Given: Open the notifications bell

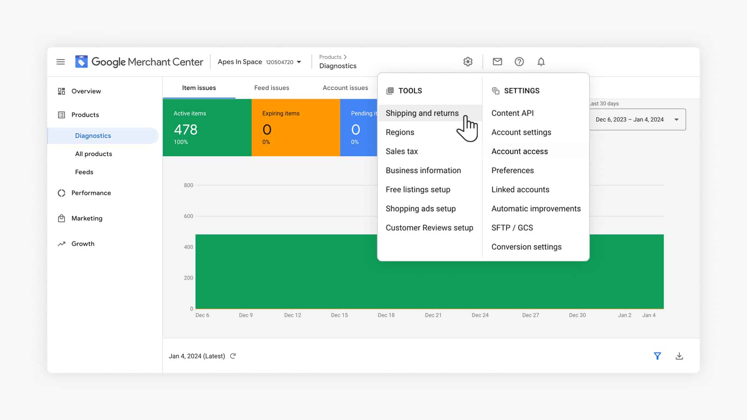Looking at the screenshot, I should [x=541, y=61].
